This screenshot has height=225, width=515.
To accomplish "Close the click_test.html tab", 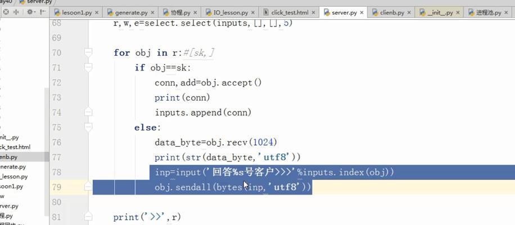I will (x=313, y=13).
